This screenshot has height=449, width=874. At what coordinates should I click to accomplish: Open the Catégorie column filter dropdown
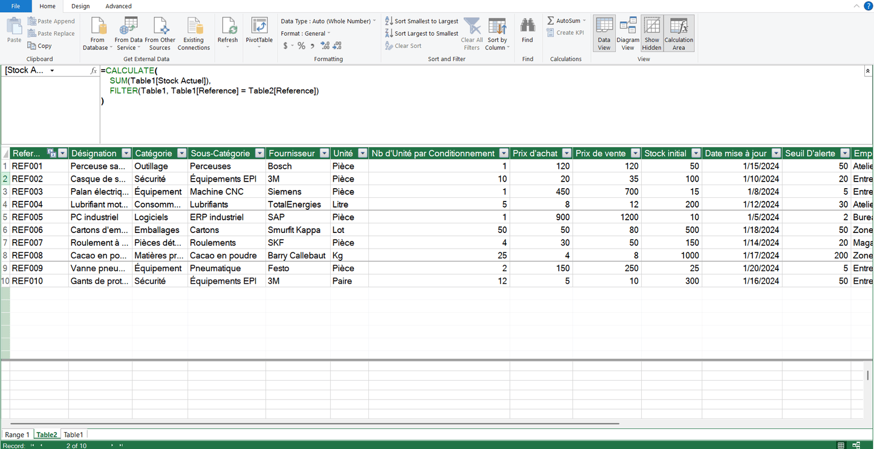(181, 154)
